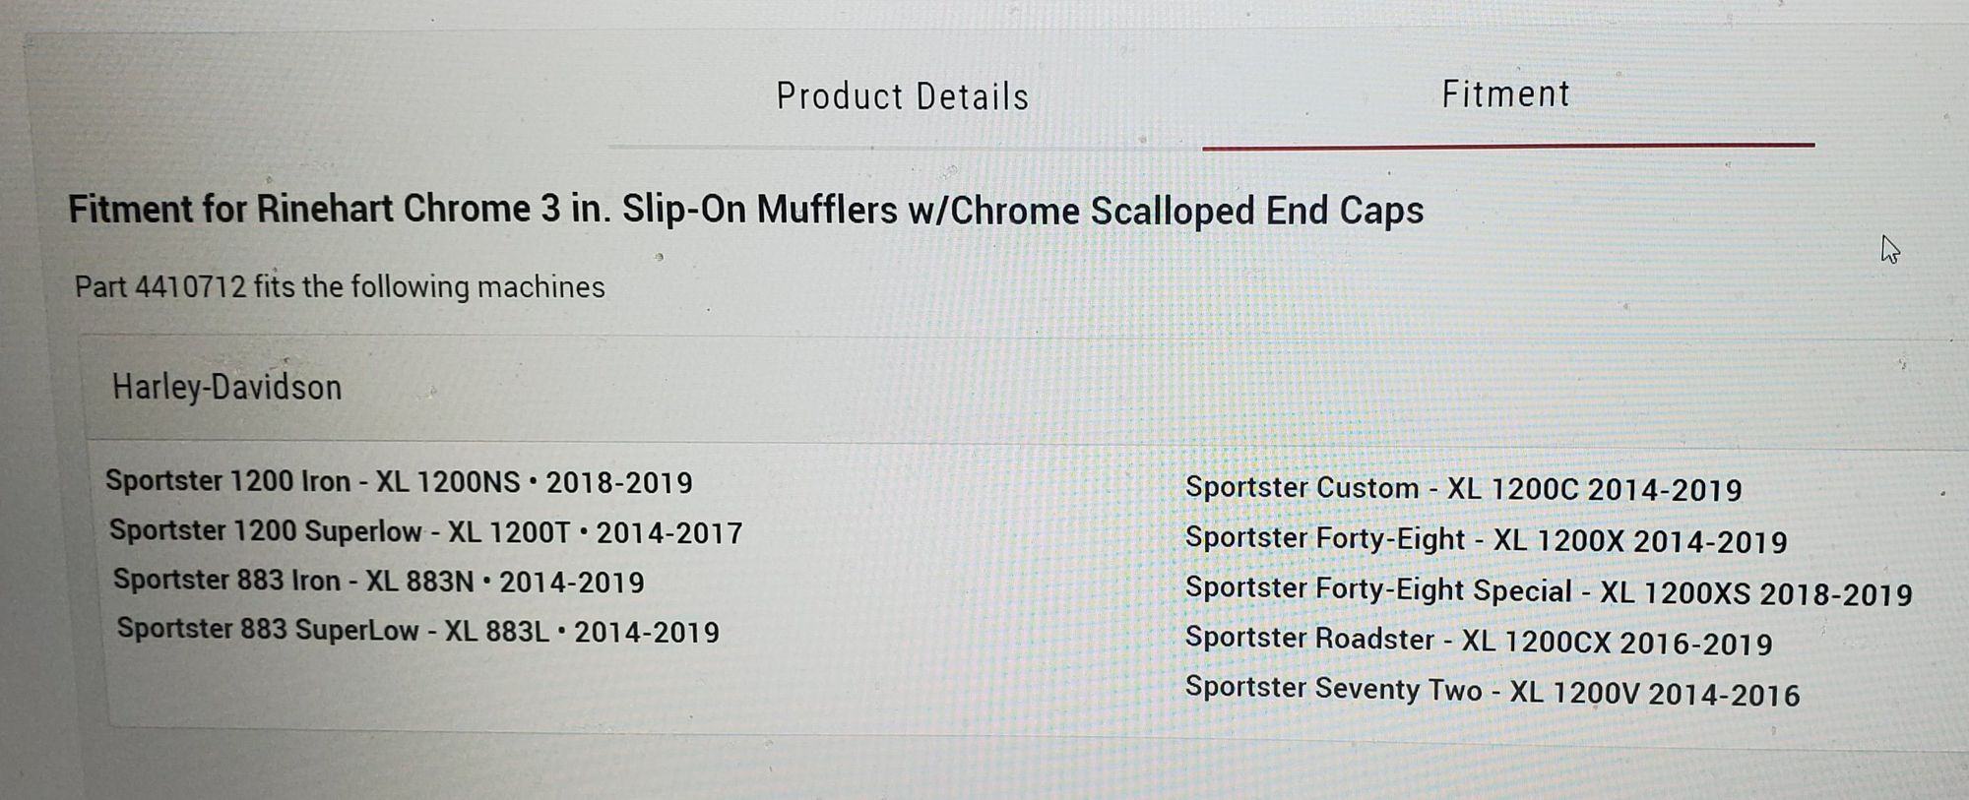Click the Sportster Forty-Eight XL 1200X entry
Viewport: 1969px width, 800px height.
tap(1486, 540)
